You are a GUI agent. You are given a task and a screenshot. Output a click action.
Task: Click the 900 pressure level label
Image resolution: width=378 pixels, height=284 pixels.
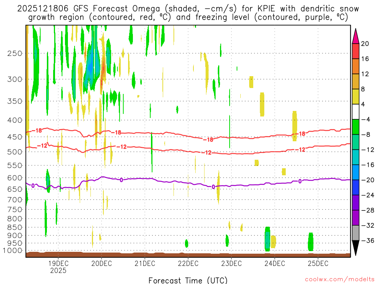[15, 236]
